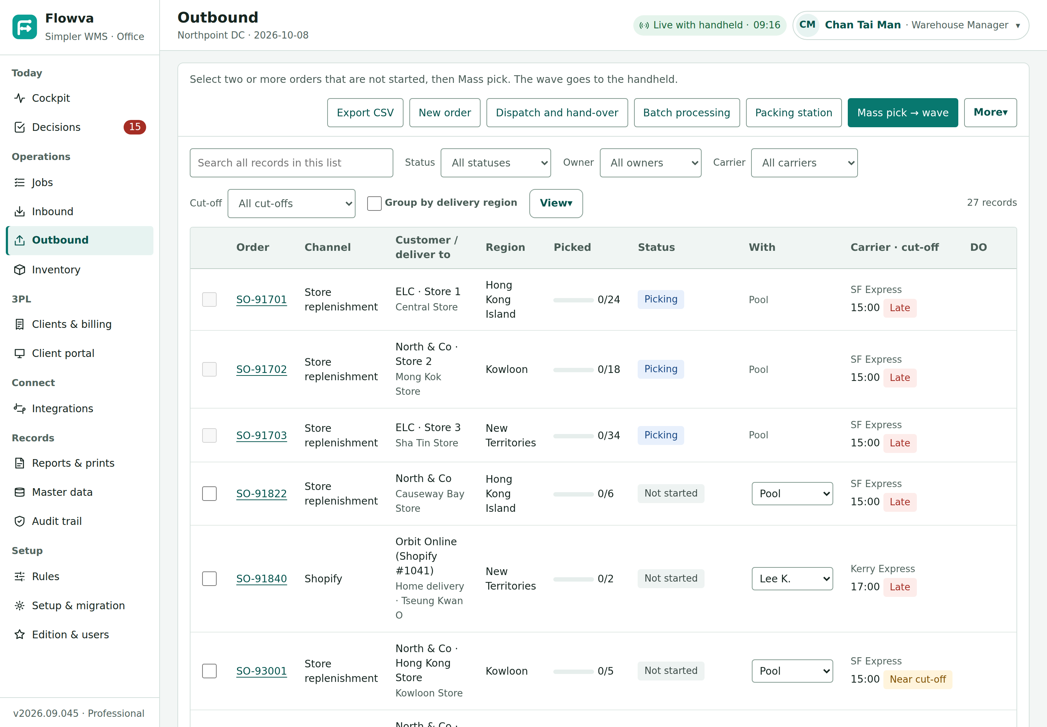1047x727 pixels.
Task: Focus the Search all records field
Action: tap(291, 162)
